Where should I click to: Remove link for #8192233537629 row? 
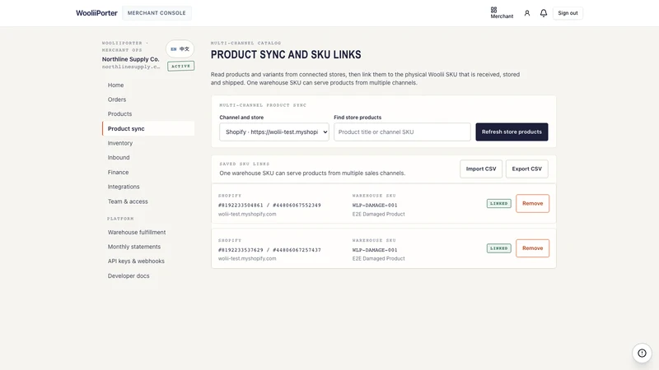pyautogui.click(x=532, y=248)
